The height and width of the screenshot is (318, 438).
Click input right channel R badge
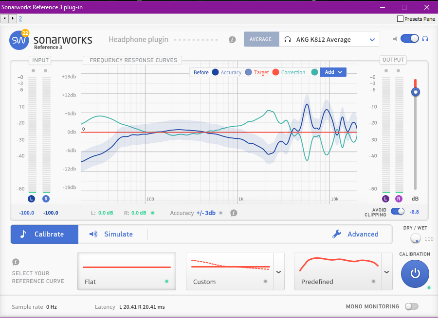(46, 199)
